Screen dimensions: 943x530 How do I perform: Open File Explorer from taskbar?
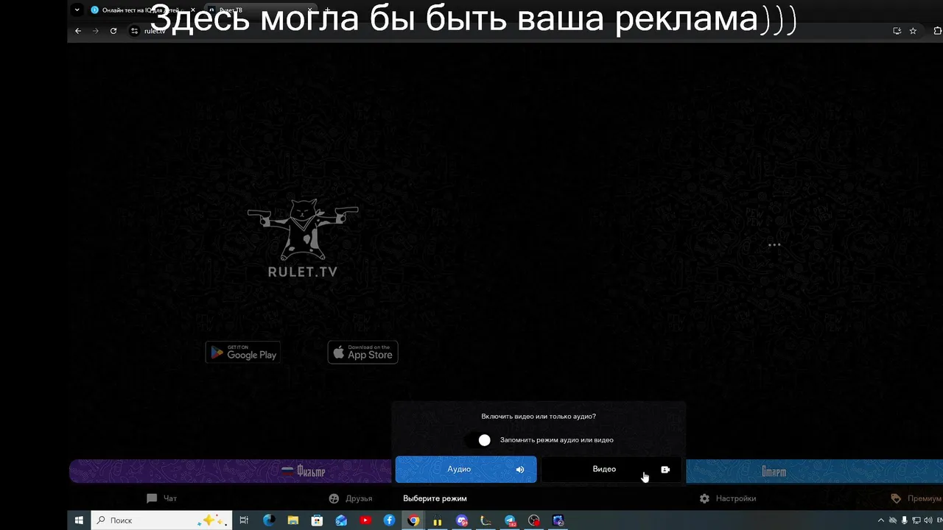293,520
